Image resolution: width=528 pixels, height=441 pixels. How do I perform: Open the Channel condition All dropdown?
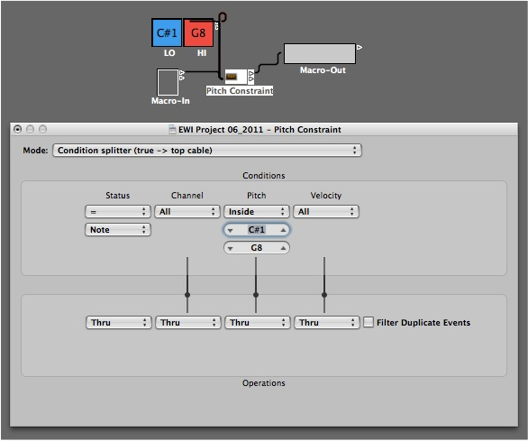tap(187, 211)
